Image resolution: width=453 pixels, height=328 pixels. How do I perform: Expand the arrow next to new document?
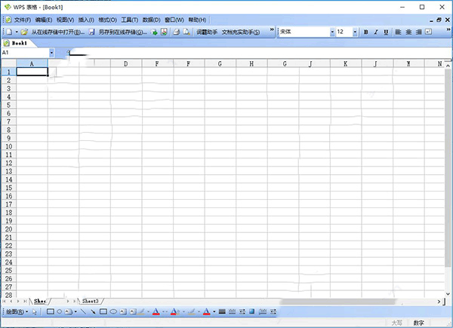(x=17, y=32)
